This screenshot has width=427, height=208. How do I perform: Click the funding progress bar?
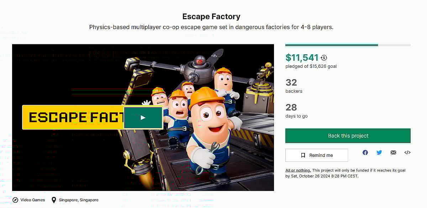click(x=348, y=45)
